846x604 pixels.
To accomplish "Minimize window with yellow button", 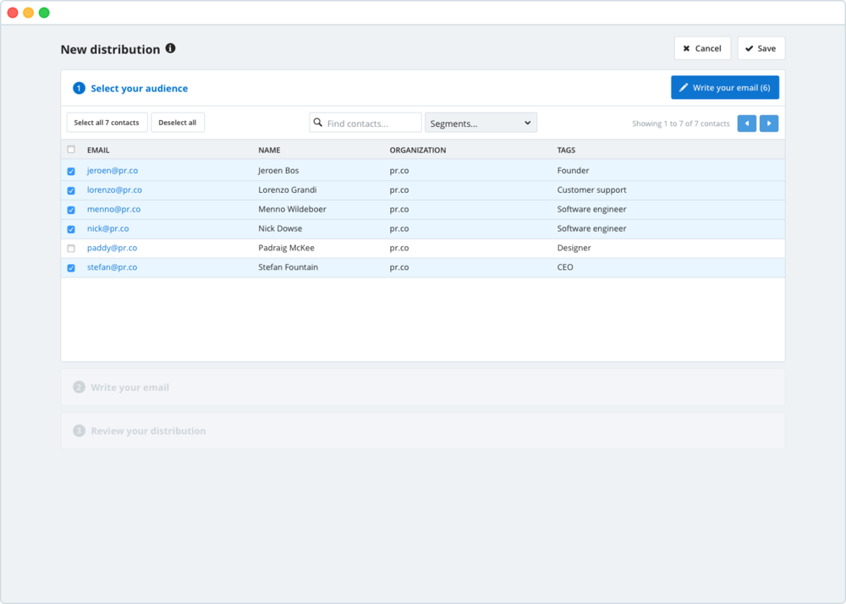I will (x=29, y=13).
